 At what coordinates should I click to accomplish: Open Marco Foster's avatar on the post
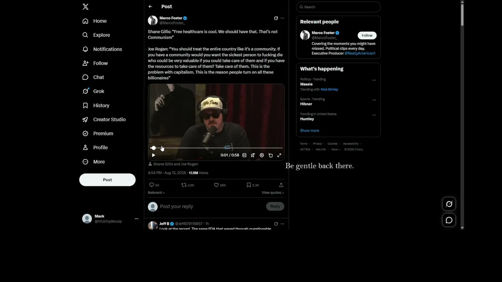pyautogui.click(x=153, y=20)
